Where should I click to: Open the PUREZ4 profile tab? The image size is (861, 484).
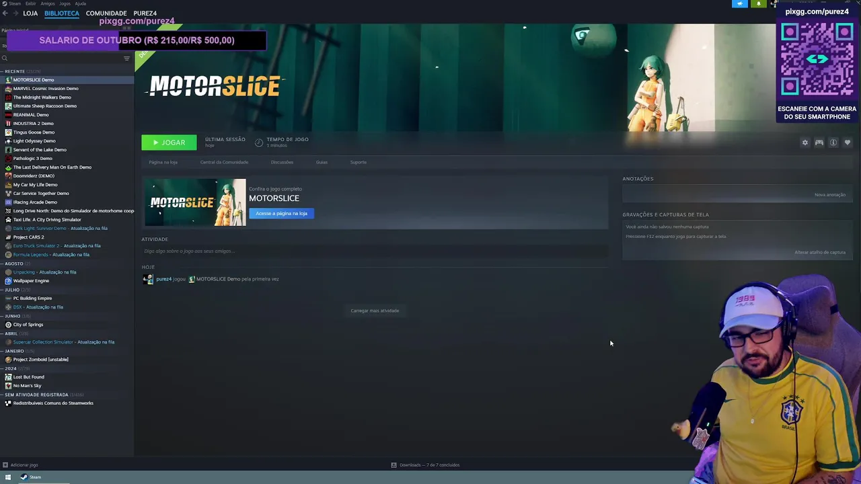(x=145, y=13)
